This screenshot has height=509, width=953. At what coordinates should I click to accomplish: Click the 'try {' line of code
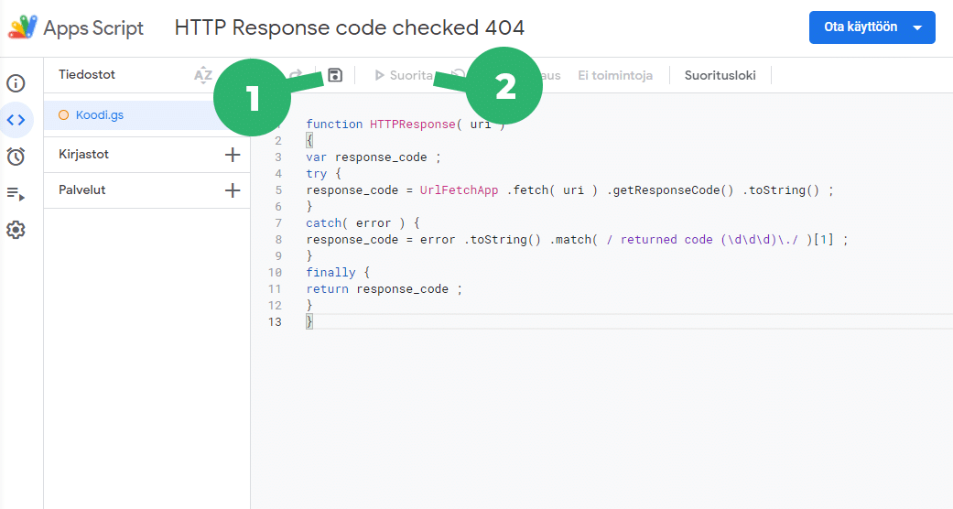pyautogui.click(x=323, y=173)
